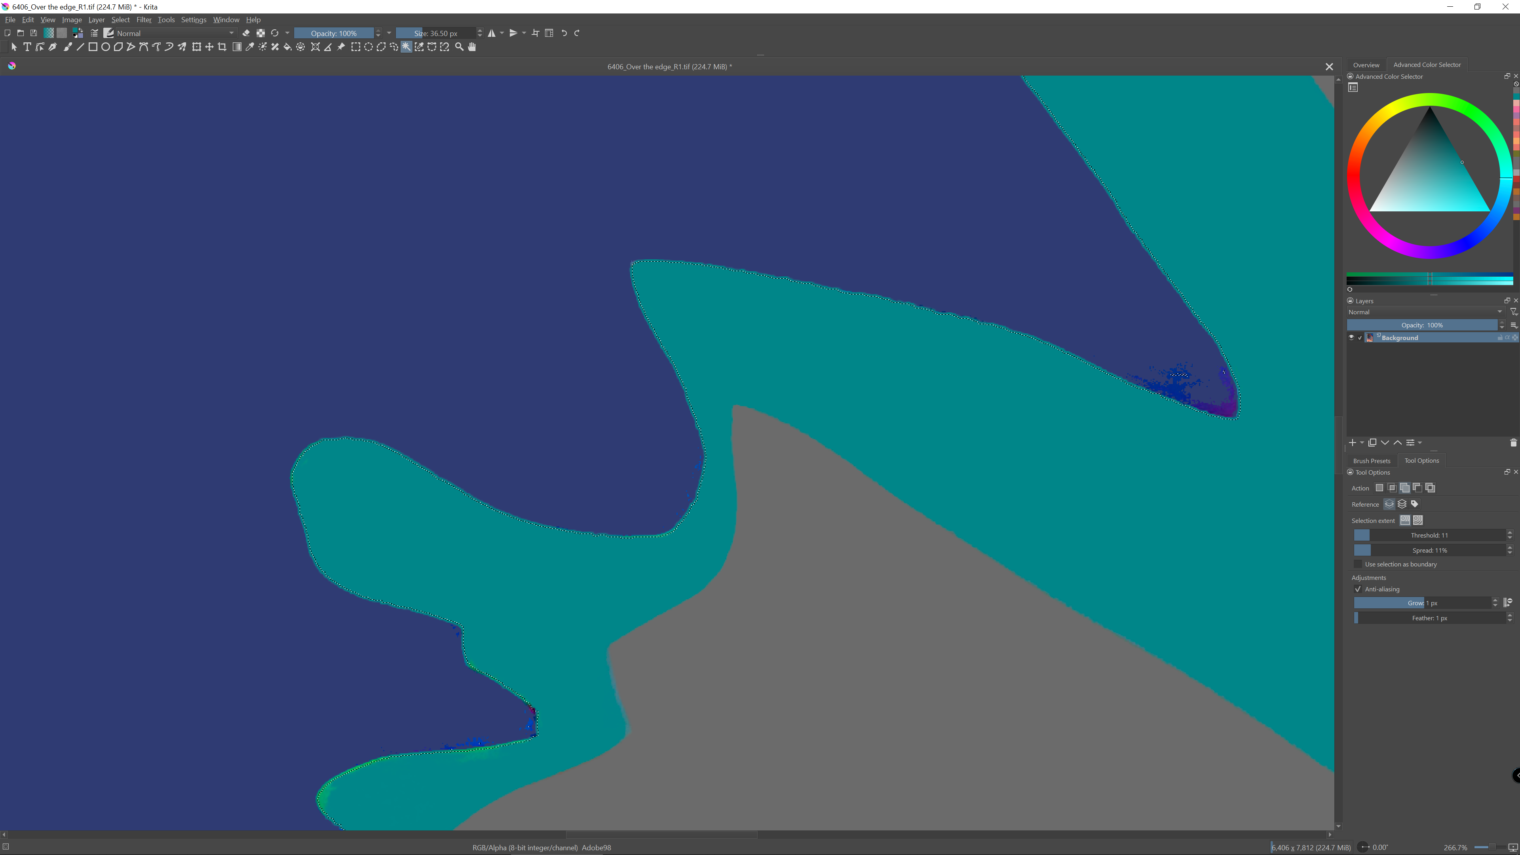Select the Freehand Brush tool

[x=67, y=47]
